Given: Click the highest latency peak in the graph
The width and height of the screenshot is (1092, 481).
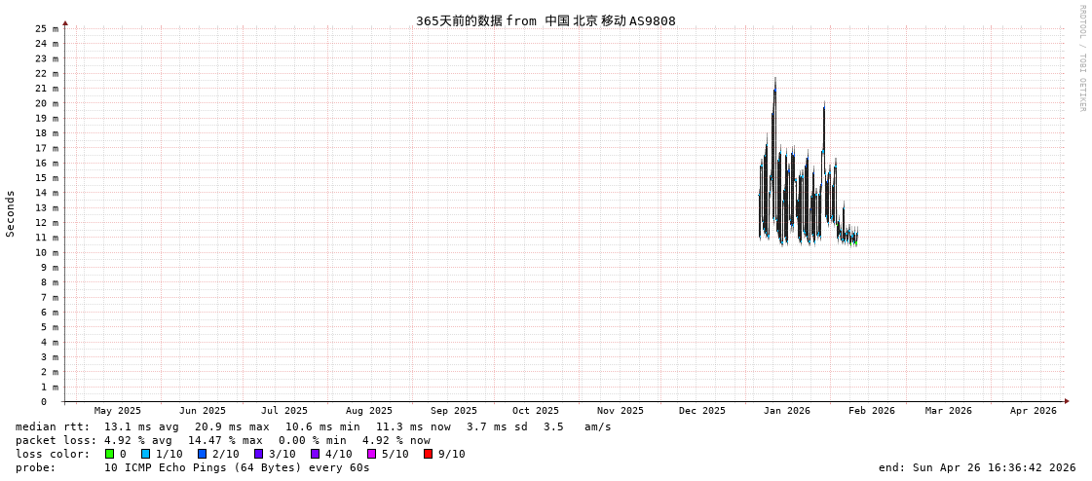Looking at the screenshot, I should tap(775, 80).
